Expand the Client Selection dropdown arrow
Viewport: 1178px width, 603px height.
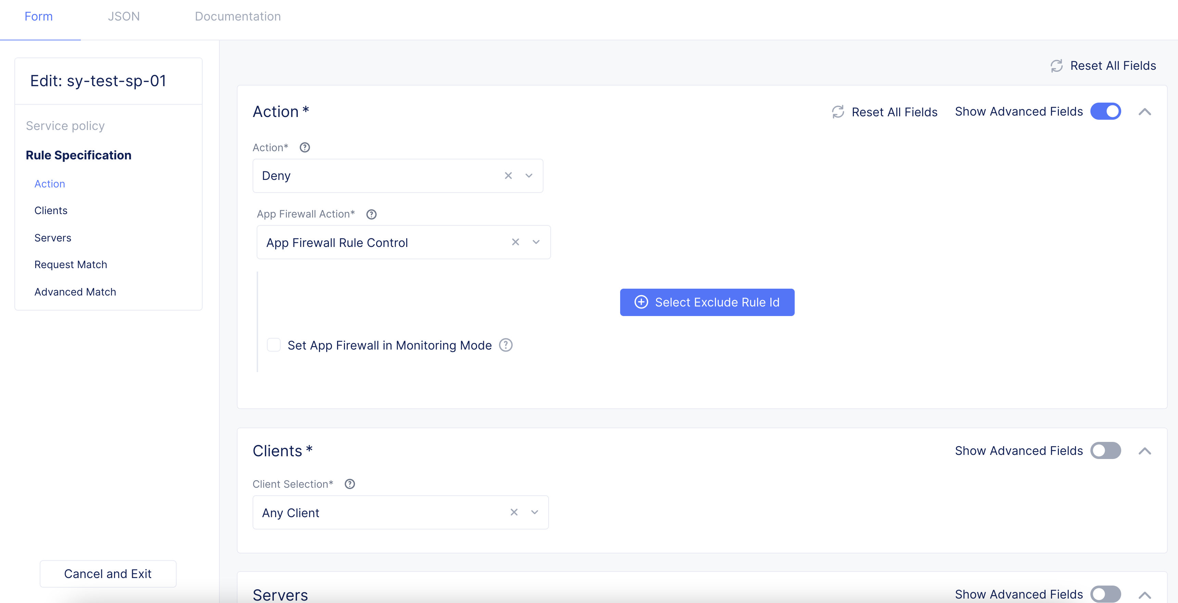[x=535, y=512]
